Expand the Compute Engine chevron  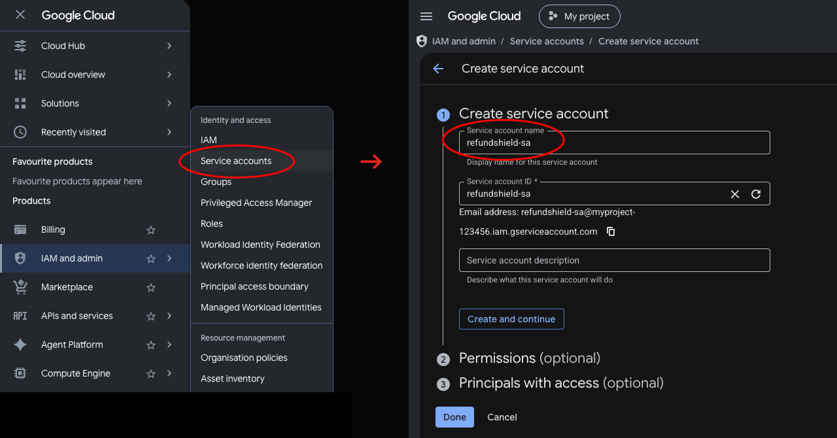pos(169,373)
